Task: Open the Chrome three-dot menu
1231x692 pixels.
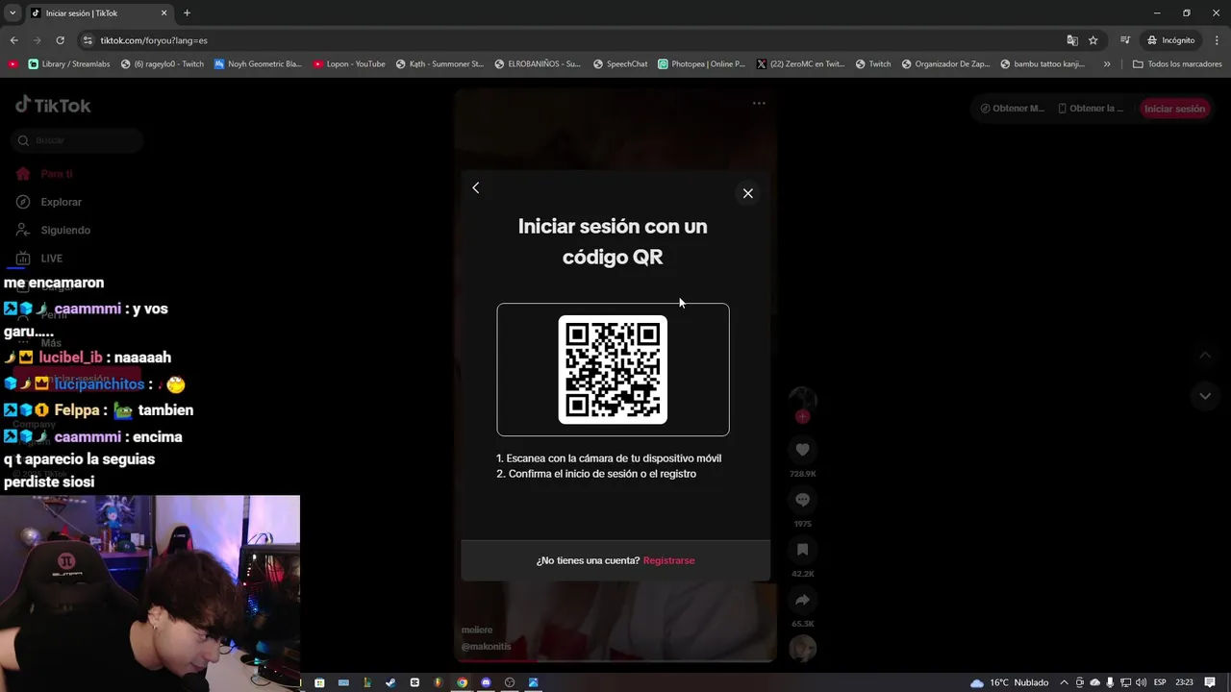Action: [1216, 40]
